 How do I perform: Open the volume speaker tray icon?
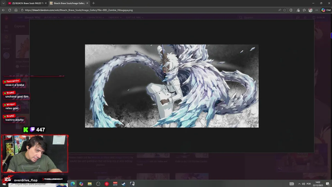(303, 184)
